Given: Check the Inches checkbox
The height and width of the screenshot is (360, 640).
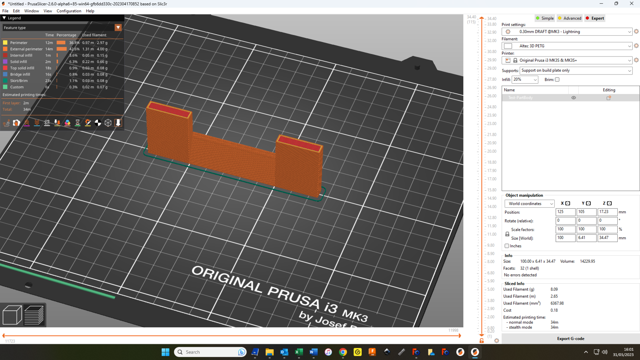Looking at the screenshot, I should (x=507, y=246).
